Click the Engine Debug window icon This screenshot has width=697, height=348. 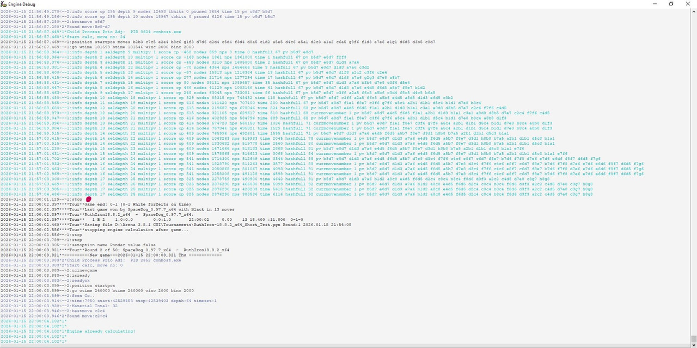point(3,4)
